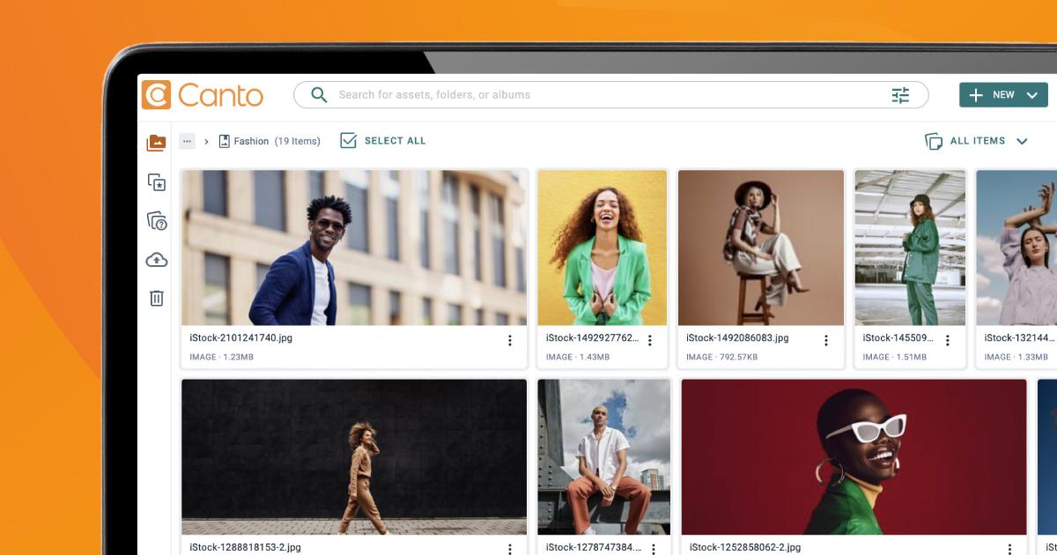Focus the asset search field
This screenshot has width=1057, height=555.
coord(610,95)
